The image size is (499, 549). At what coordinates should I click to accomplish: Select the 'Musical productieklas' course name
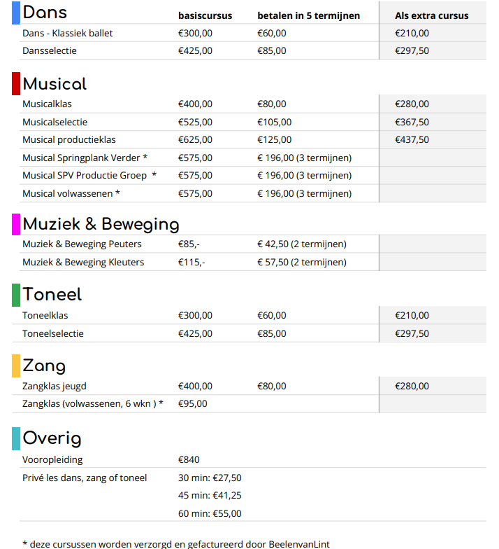68,139
